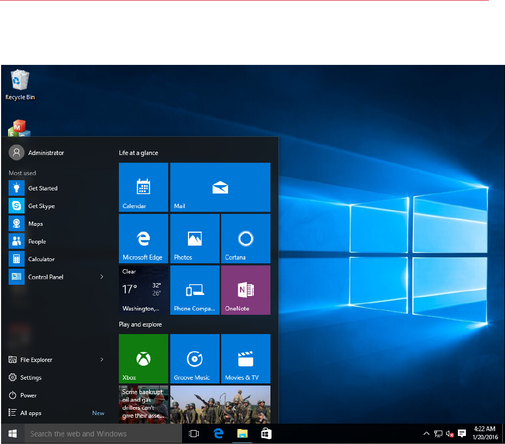Open the Xbox tile
The image size is (505, 444).
tap(143, 359)
